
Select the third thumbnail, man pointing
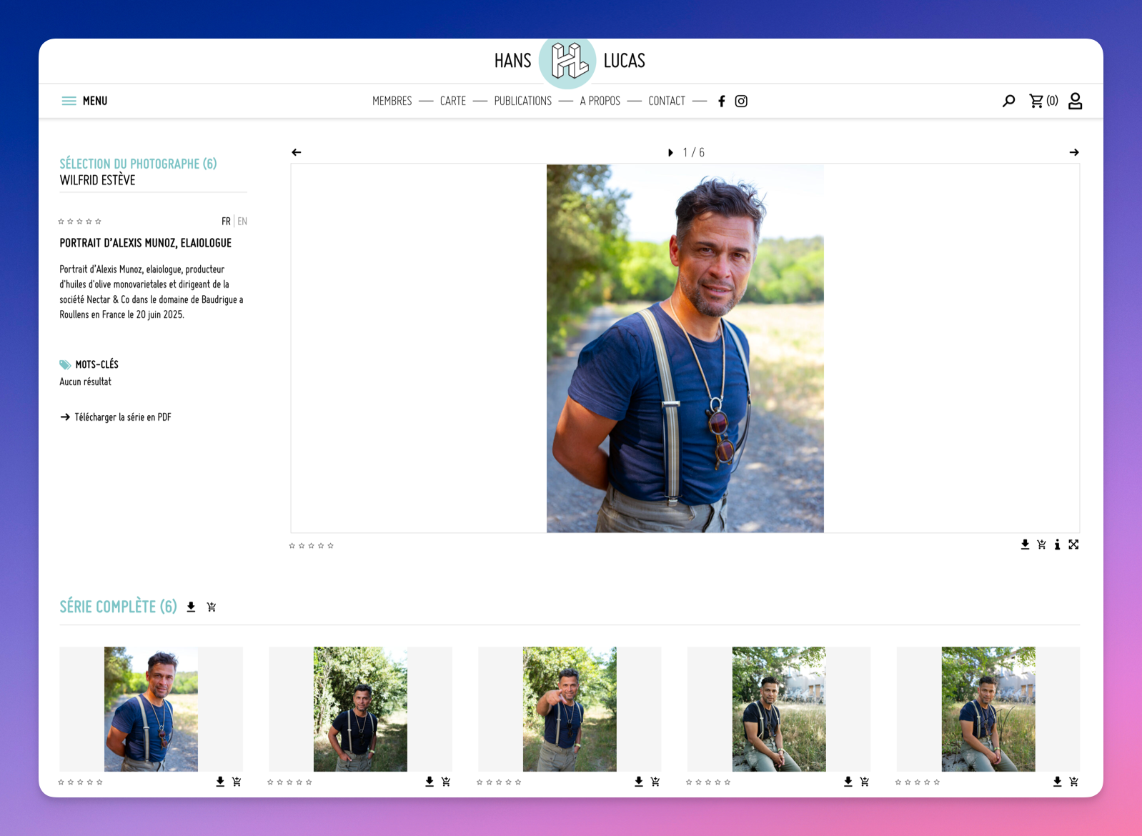pyautogui.click(x=570, y=709)
